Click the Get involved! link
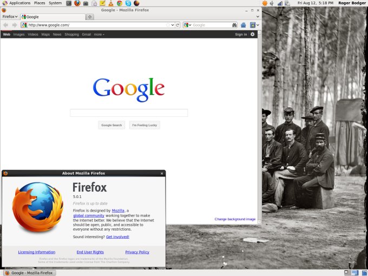The height and width of the screenshot is (276, 368). (117, 237)
